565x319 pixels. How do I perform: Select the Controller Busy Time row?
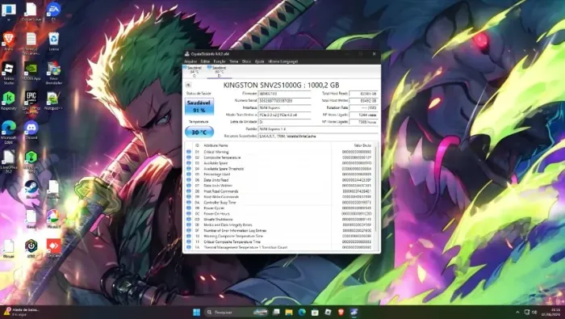pyautogui.click(x=279, y=203)
